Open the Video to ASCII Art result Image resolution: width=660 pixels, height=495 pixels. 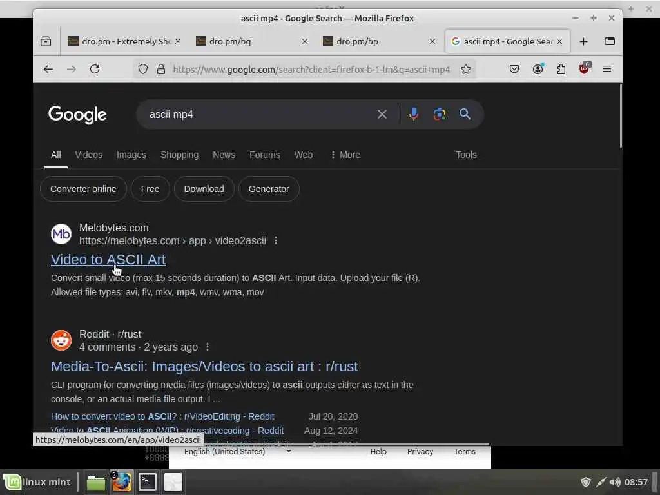point(108,259)
